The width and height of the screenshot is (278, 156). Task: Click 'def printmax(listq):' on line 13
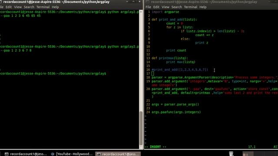click(170, 58)
